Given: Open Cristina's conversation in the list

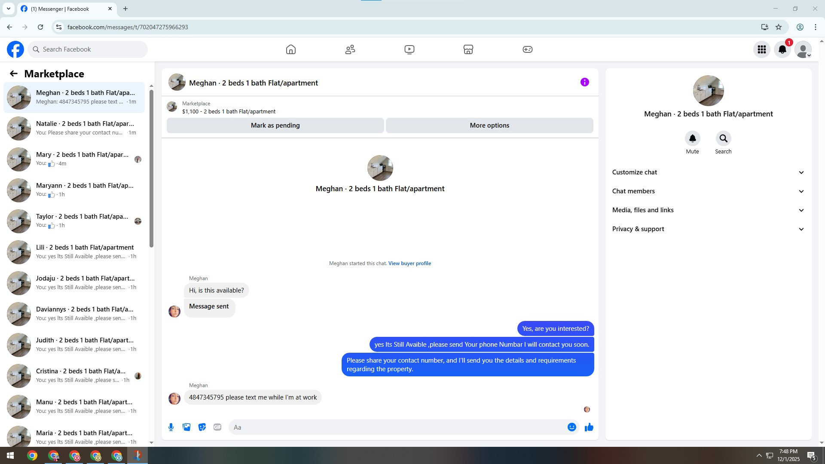Looking at the screenshot, I should pyautogui.click(x=74, y=376).
